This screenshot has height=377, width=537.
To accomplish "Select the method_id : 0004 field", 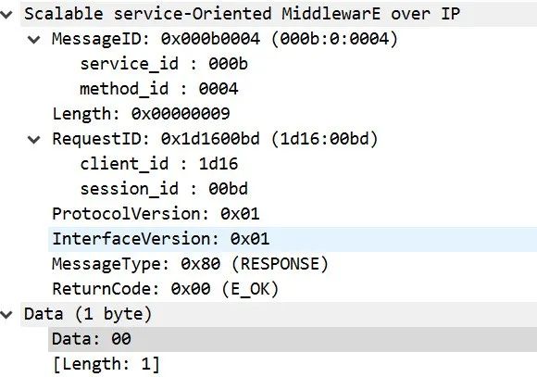I will tap(159, 89).
